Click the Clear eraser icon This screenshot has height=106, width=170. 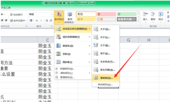click(x=168, y=20)
